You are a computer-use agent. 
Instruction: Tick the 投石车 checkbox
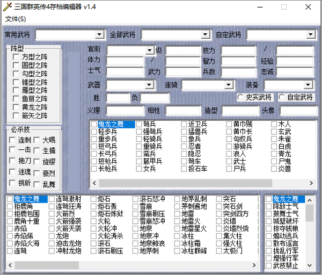point(184,169)
